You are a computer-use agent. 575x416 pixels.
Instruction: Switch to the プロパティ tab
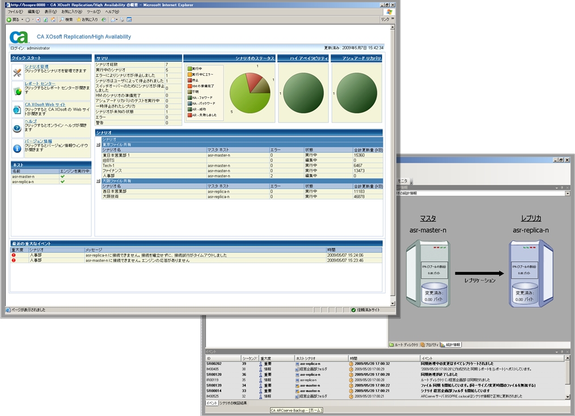click(x=429, y=345)
